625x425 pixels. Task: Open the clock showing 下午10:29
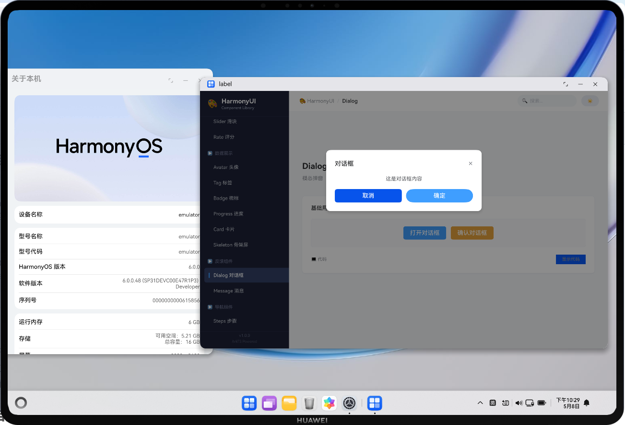click(x=568, y=403)
